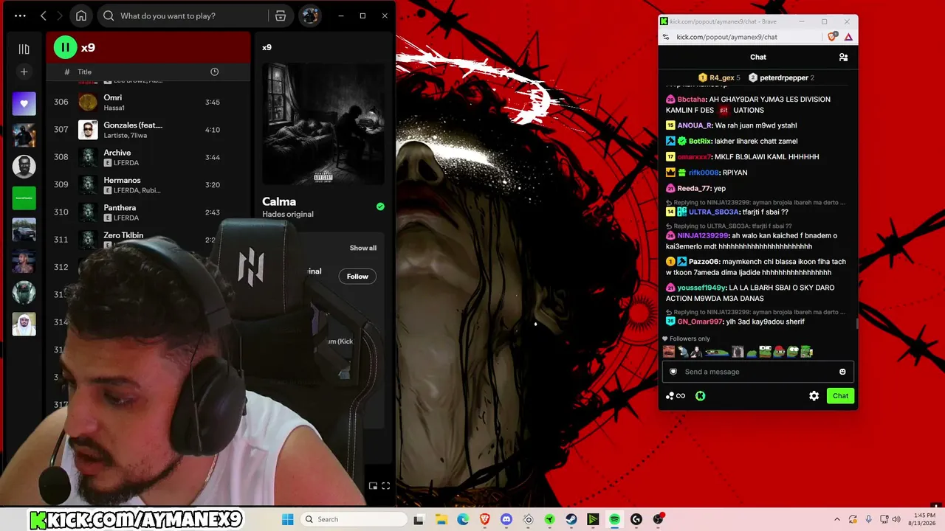Enter Spotify fullscreen view
The image size is (945, 531).
coord(385,486)
